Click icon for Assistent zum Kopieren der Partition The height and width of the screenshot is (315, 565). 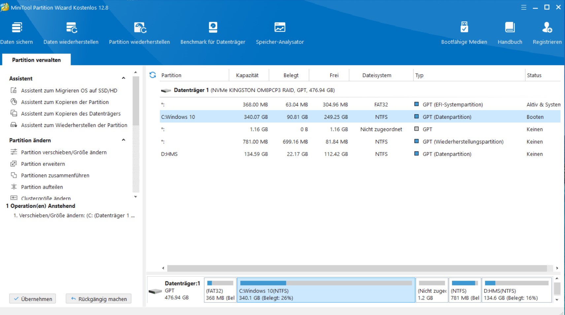click(14, 102)
